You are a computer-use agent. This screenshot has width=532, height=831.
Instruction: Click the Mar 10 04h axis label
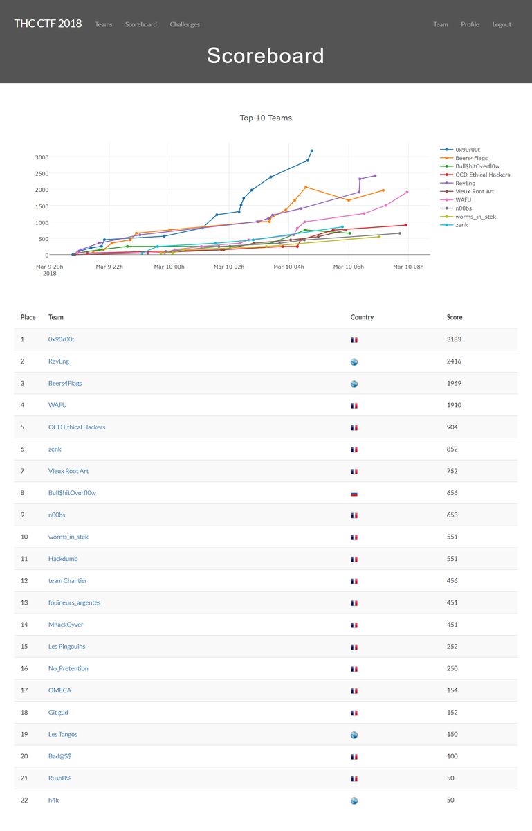(289, 267)
